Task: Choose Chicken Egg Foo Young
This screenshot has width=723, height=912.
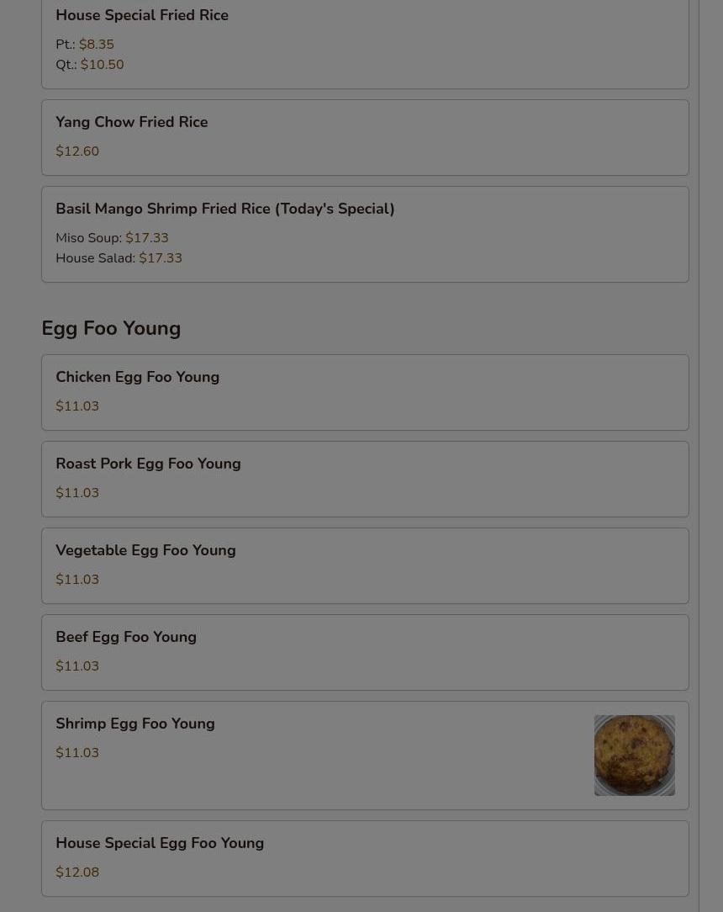Action: point(365,393)
